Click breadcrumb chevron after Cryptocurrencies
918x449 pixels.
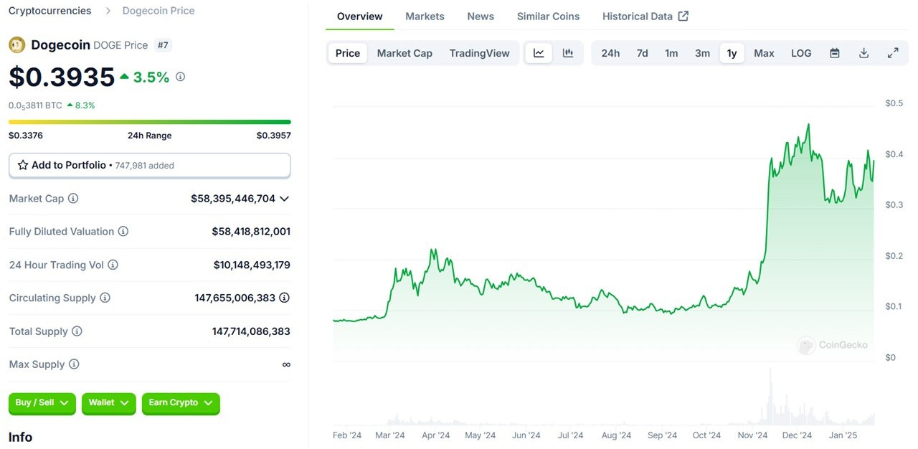(x=108, y=11)
